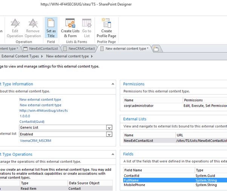This screenshot has height=191, width=227.
Task: Select the New external content type tab
Action: tap(124, 49)
